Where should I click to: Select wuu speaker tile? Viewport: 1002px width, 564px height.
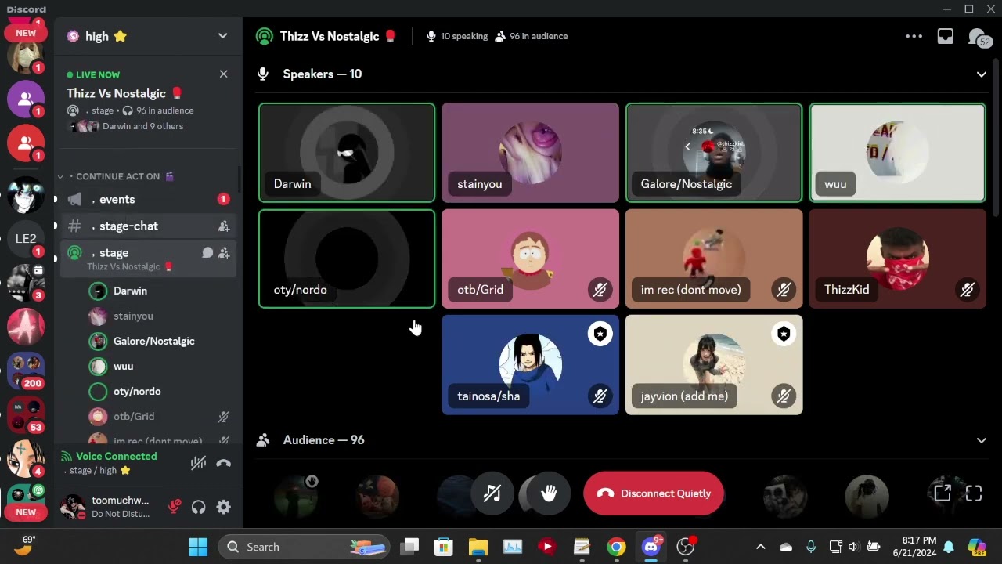click(x=897, y=153)
